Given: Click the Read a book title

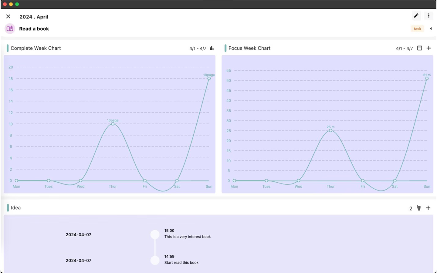Looking at the screenshot, I should pos(34,29).
